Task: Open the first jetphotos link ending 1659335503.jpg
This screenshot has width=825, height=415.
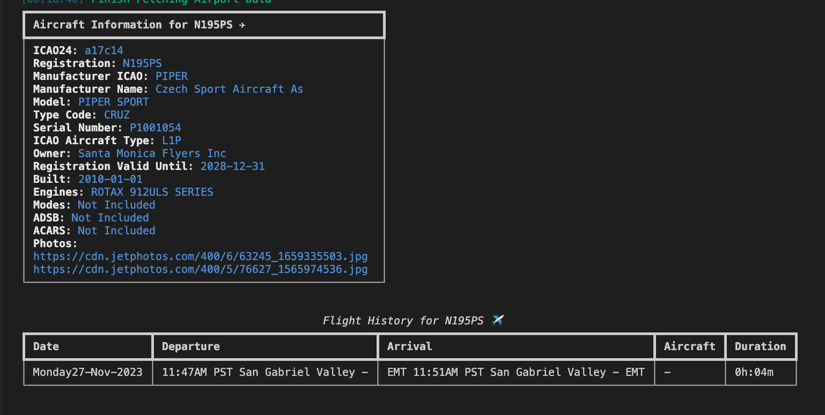Action: 201,256
